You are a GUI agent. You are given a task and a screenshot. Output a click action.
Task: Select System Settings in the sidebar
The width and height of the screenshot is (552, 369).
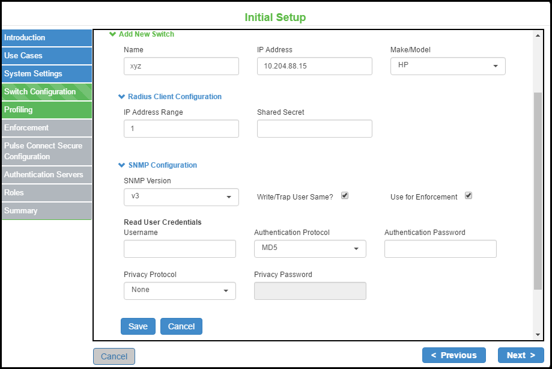[47, 74]
